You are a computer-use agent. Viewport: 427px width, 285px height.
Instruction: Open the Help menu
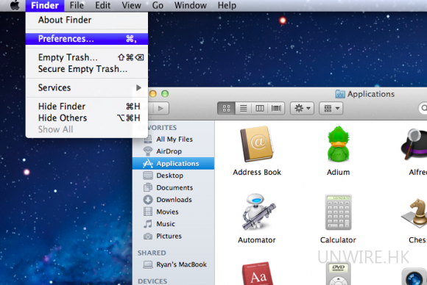pos(227,5)
